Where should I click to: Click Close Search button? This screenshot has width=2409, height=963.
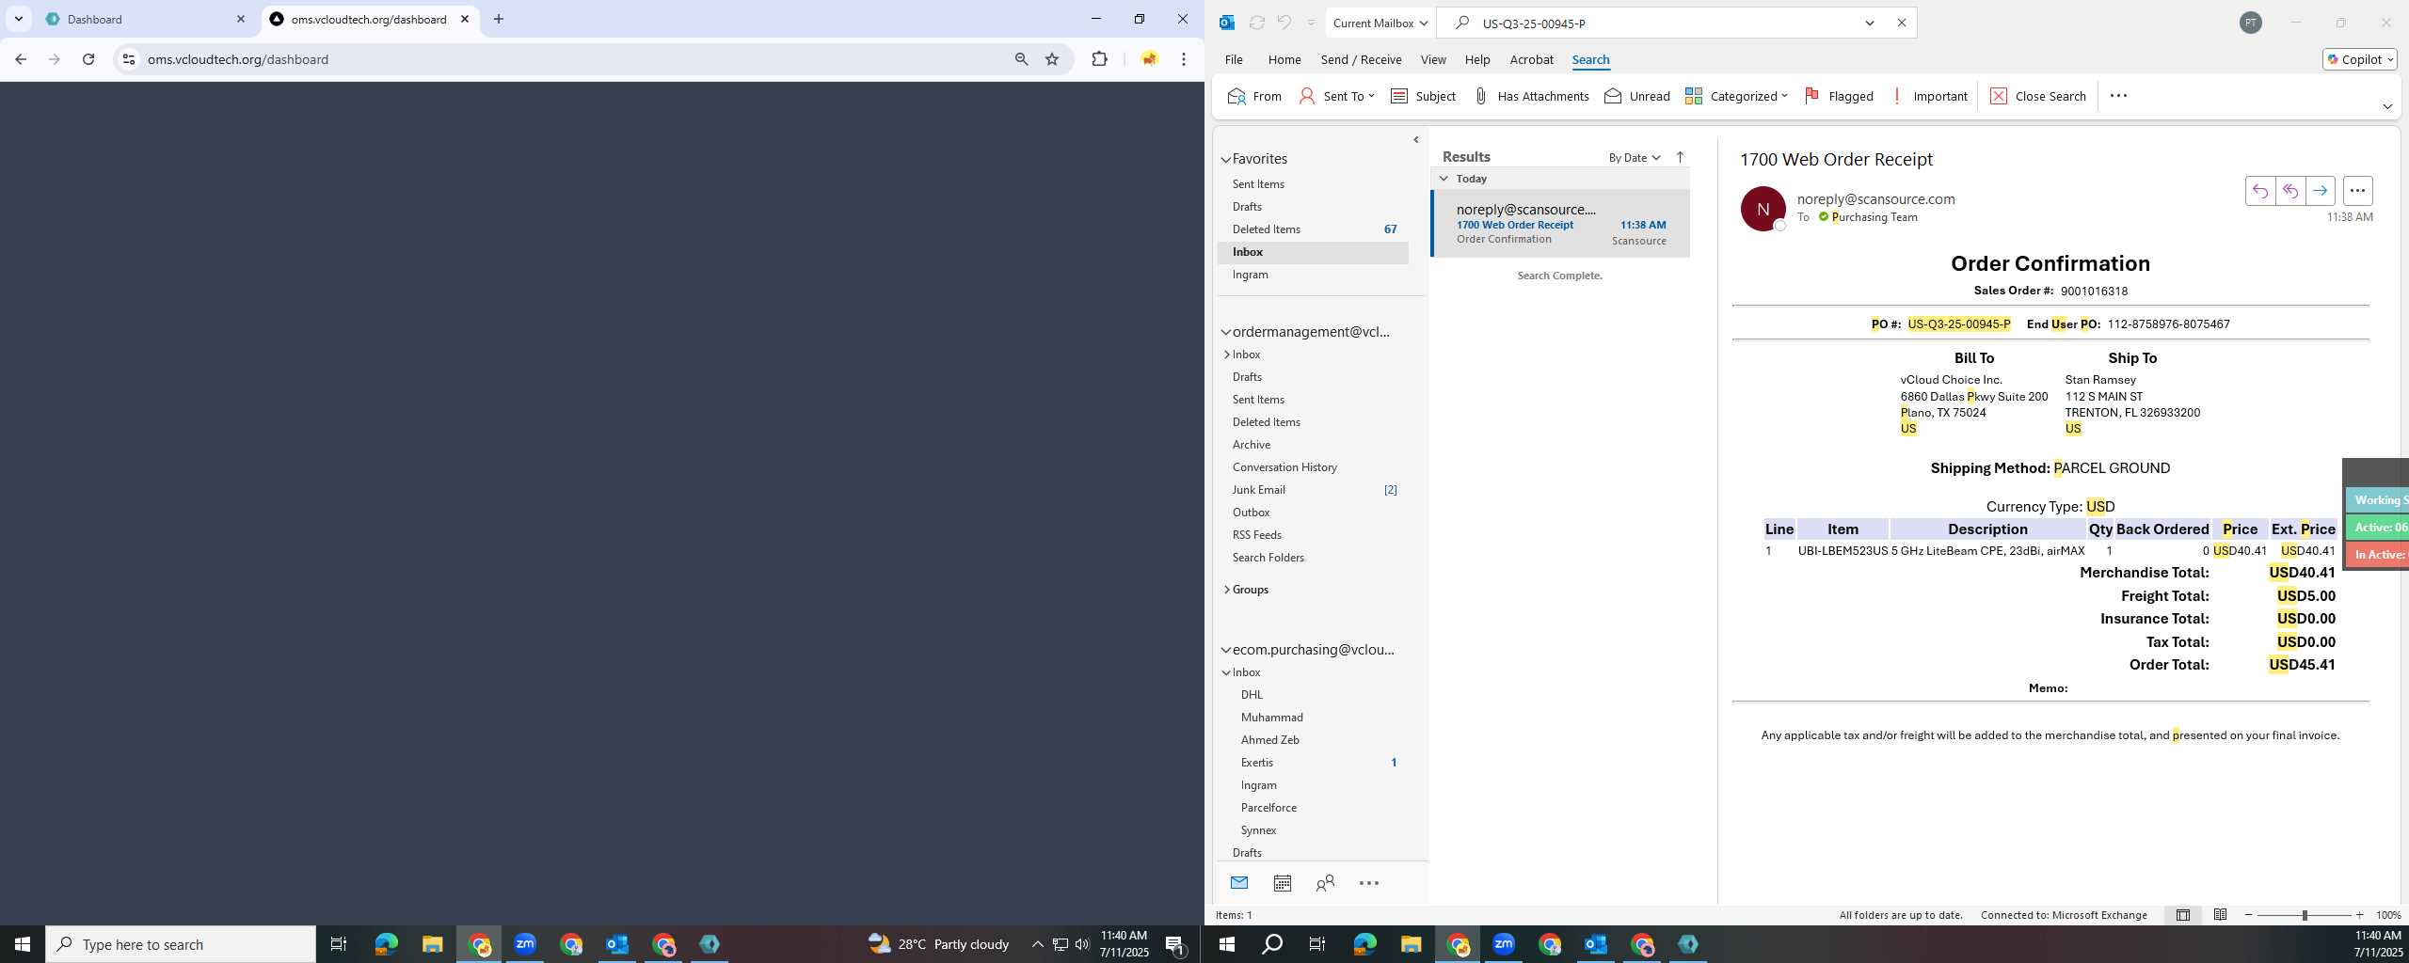2038,96
